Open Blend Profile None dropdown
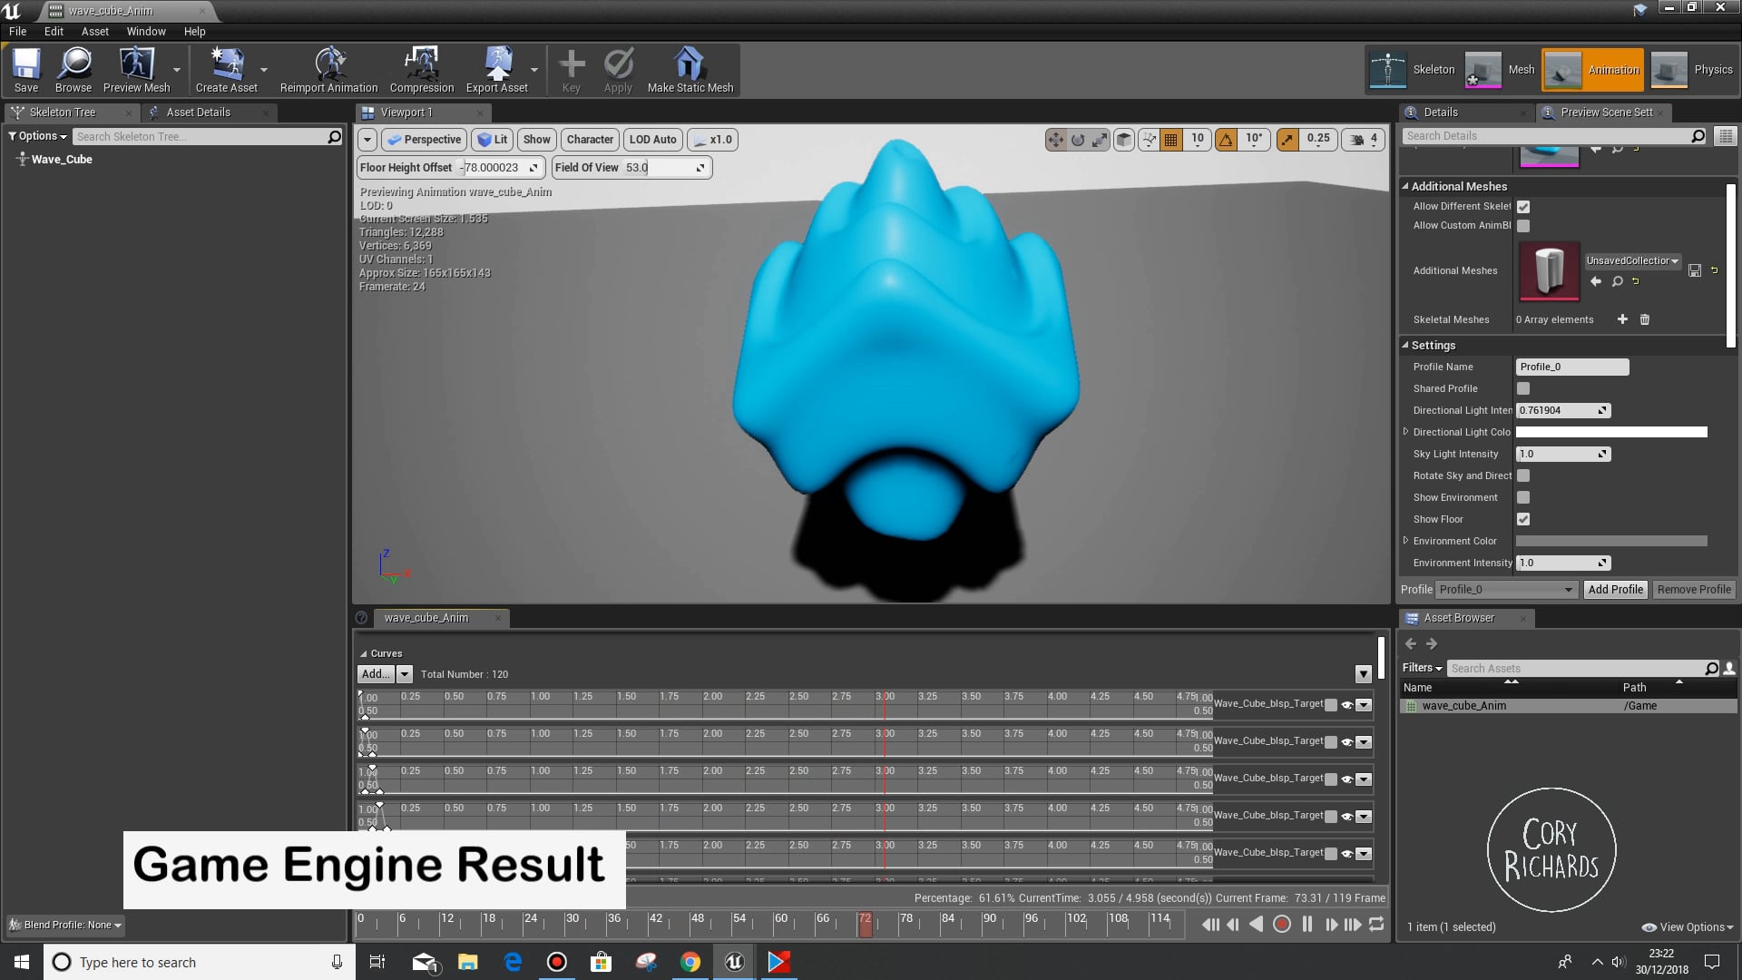The width and height of the screenshot is (1742, 980). click(64, 925)
